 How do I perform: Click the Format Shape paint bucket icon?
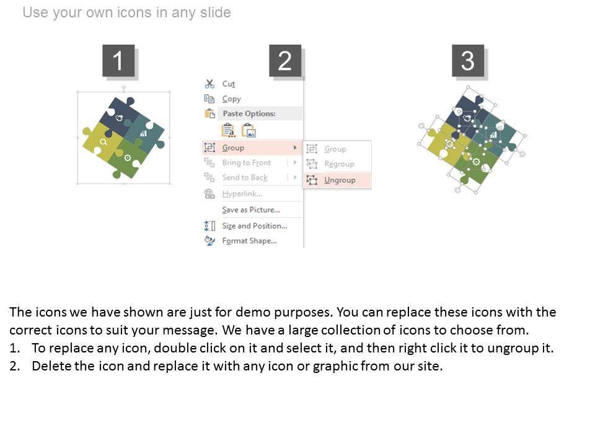point(209,240)
